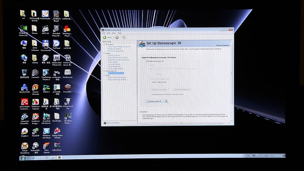Open the Help menu

pos(119,33)
